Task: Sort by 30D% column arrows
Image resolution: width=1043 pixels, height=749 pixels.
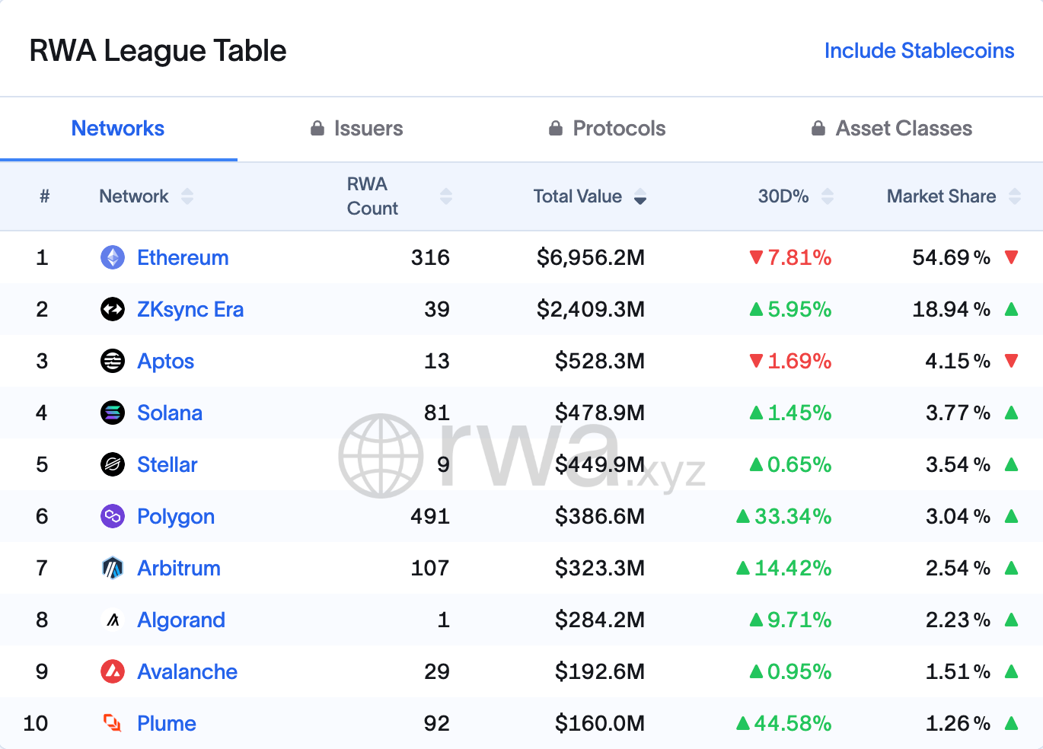Action: click(828, 196)
